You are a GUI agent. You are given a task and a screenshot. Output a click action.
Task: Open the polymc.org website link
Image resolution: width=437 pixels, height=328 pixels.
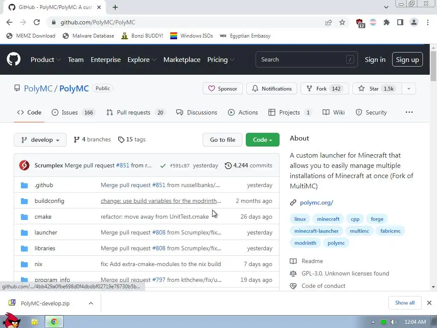tap(317, 202)
